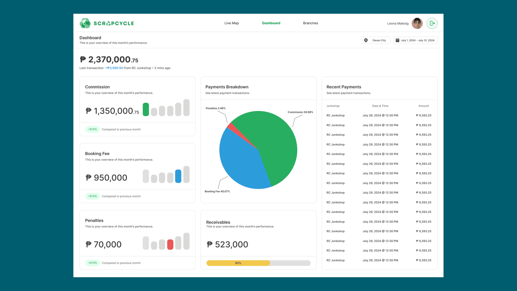Screen dimensions: 517x291
Task: Select the blue bar in Booking Fee chart
Action: pos(178,176)
